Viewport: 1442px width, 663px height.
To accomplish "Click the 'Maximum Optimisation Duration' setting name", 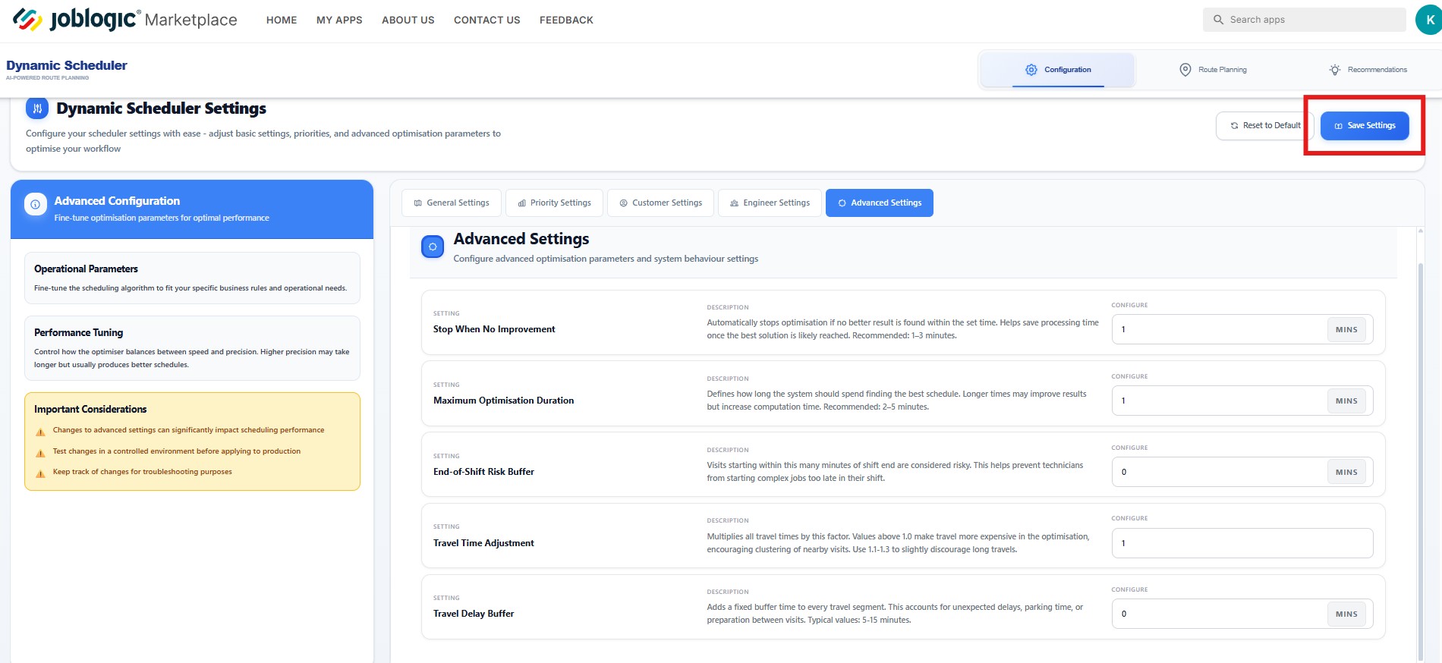I will tap(503, 401).
